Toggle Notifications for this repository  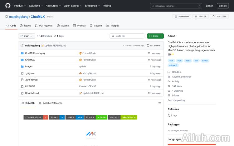(182, 17)
